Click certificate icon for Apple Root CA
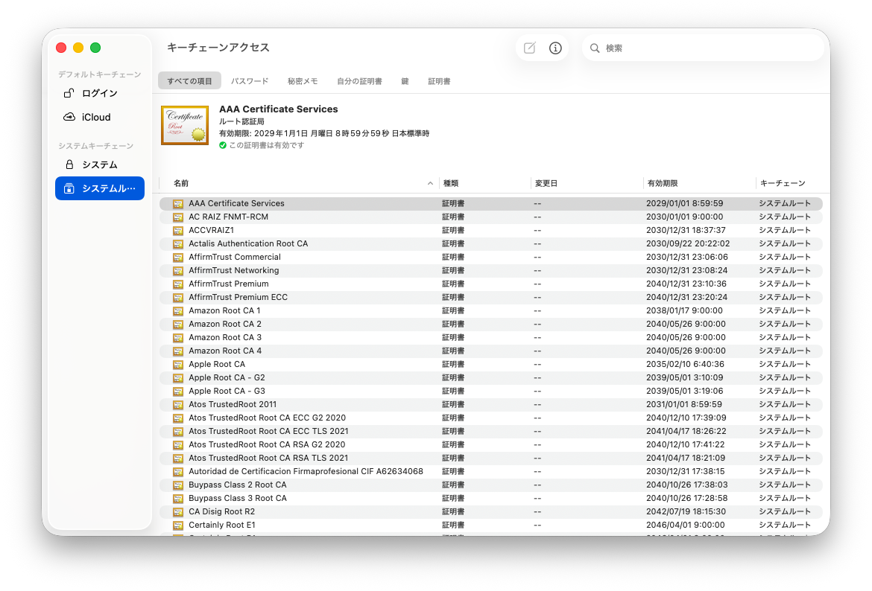 coord(178,365)
